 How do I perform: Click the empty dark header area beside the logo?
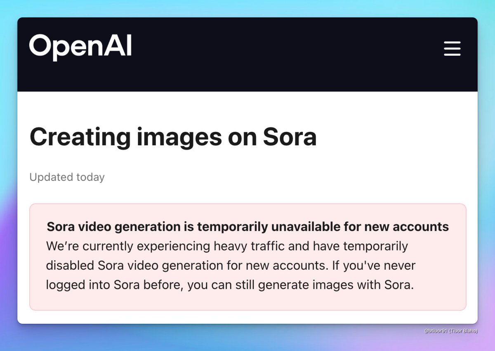pyautogui.click(x=280, y=54)
